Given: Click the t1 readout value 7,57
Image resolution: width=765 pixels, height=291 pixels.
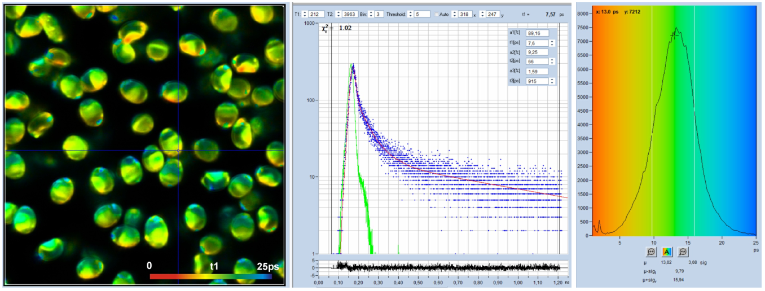Looking at the screenshot, I should (550, 14).
